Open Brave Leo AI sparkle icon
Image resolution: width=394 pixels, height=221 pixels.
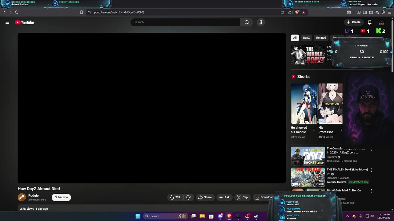(x=377, y=12)
